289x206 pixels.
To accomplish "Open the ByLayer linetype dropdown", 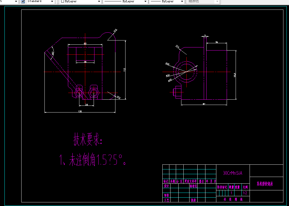I will 145,1.
